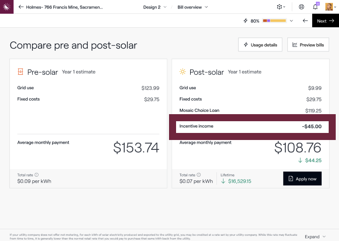The width and height of the screenshot is (339, 241).
Task: Click the Pre-solar Total rate info icon
Action: point(36,175)
